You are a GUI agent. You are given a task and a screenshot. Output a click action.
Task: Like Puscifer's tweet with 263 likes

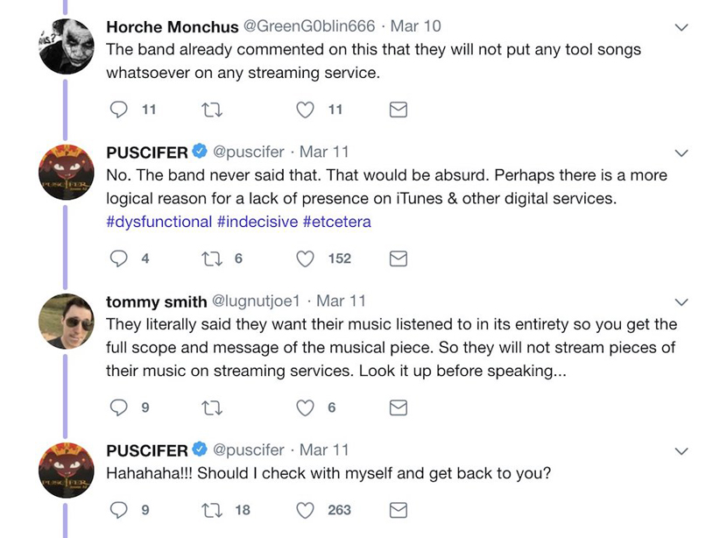point(305,510)
